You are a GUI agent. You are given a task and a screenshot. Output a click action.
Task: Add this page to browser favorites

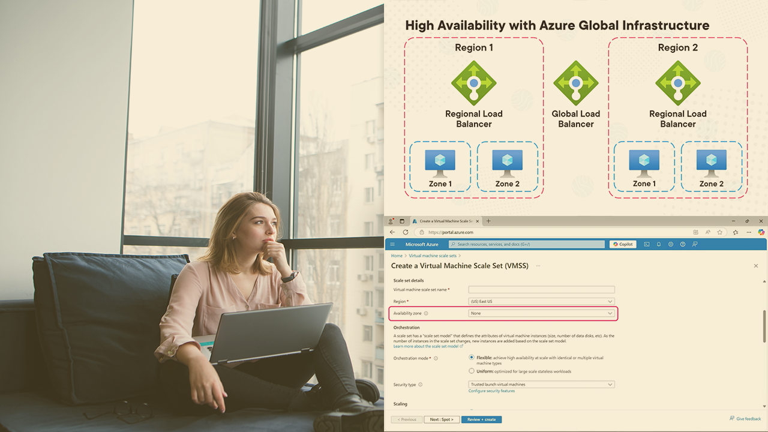point(719,232)
